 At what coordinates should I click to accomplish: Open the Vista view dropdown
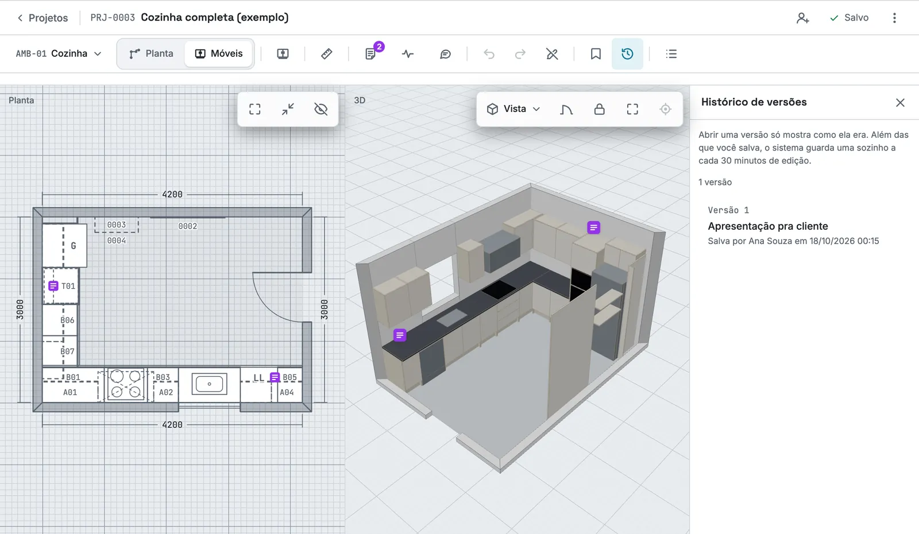(x=513, y=109)
